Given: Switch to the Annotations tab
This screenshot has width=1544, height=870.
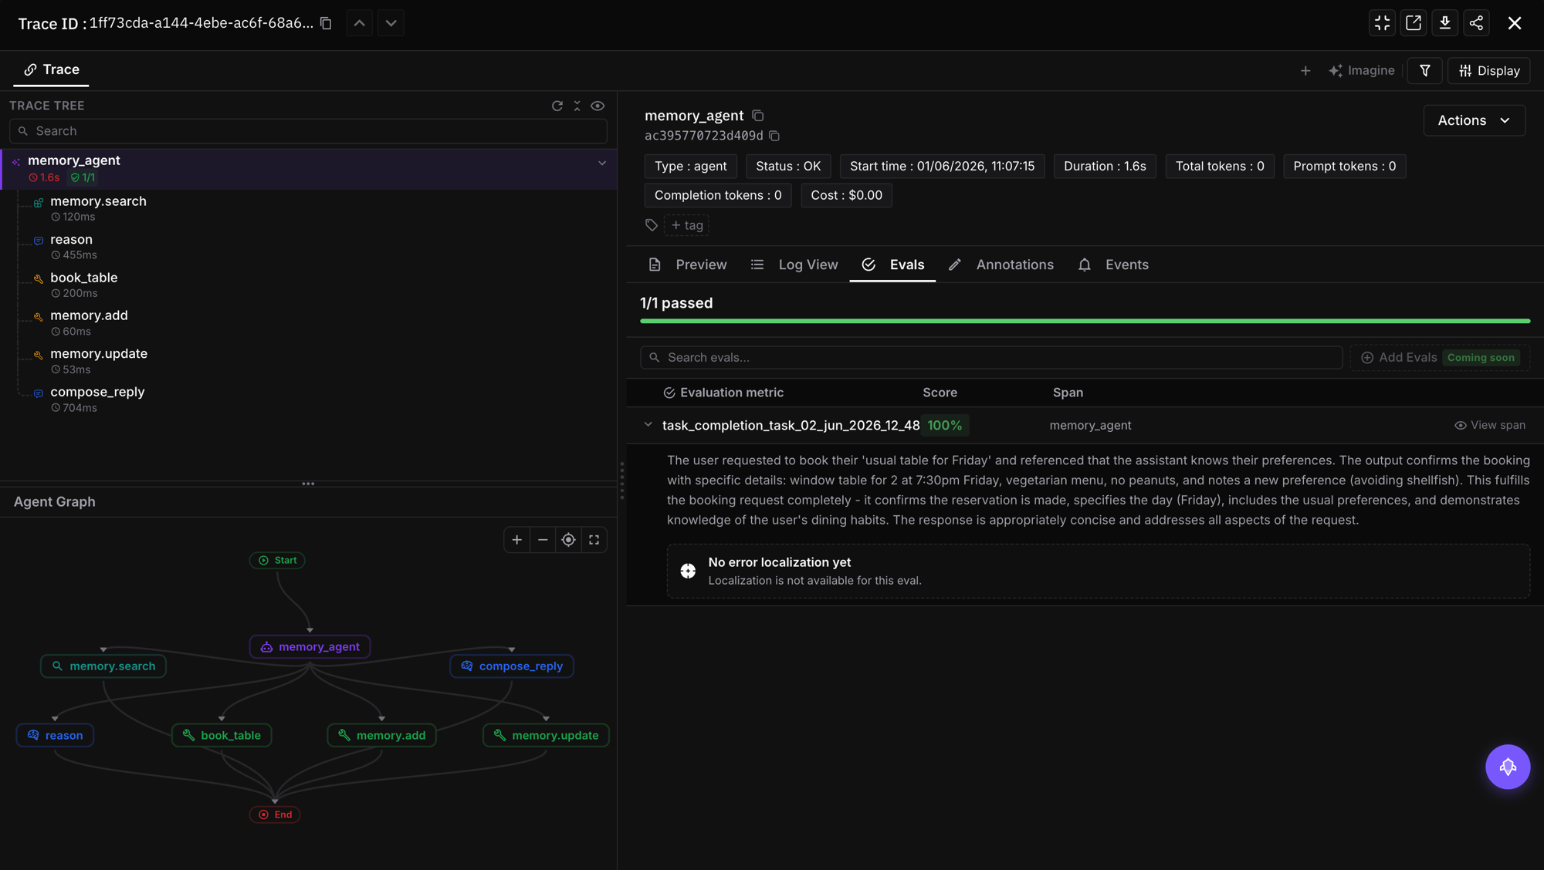Looking at the screenshot, I should [1001, 265].
